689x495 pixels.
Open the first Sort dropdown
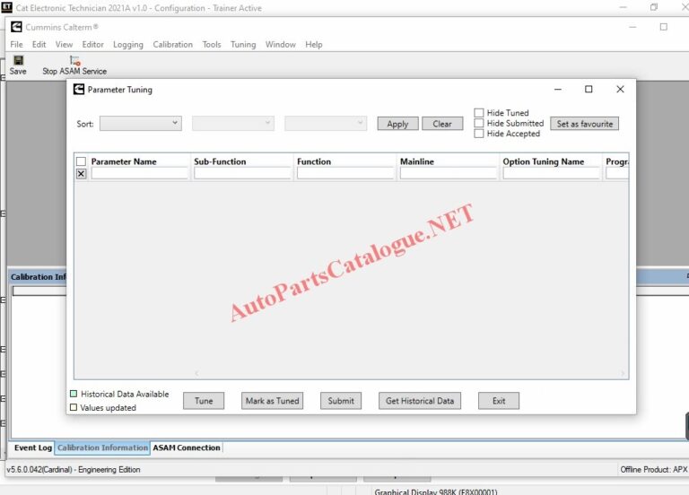(141, 124)
